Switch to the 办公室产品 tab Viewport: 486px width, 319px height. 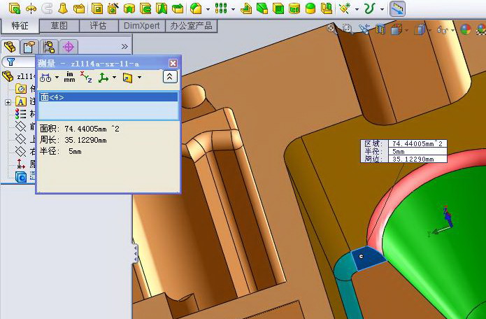pyautogui.click(x=191, y=26)
